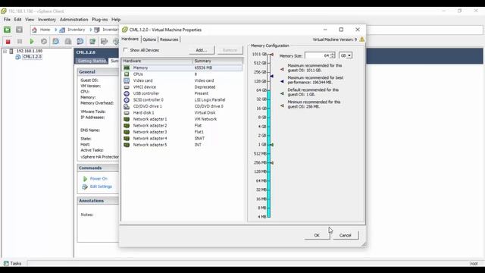Open the Inventory menu
The width and height of the screenshot is (485, 273).
[47, 20]
